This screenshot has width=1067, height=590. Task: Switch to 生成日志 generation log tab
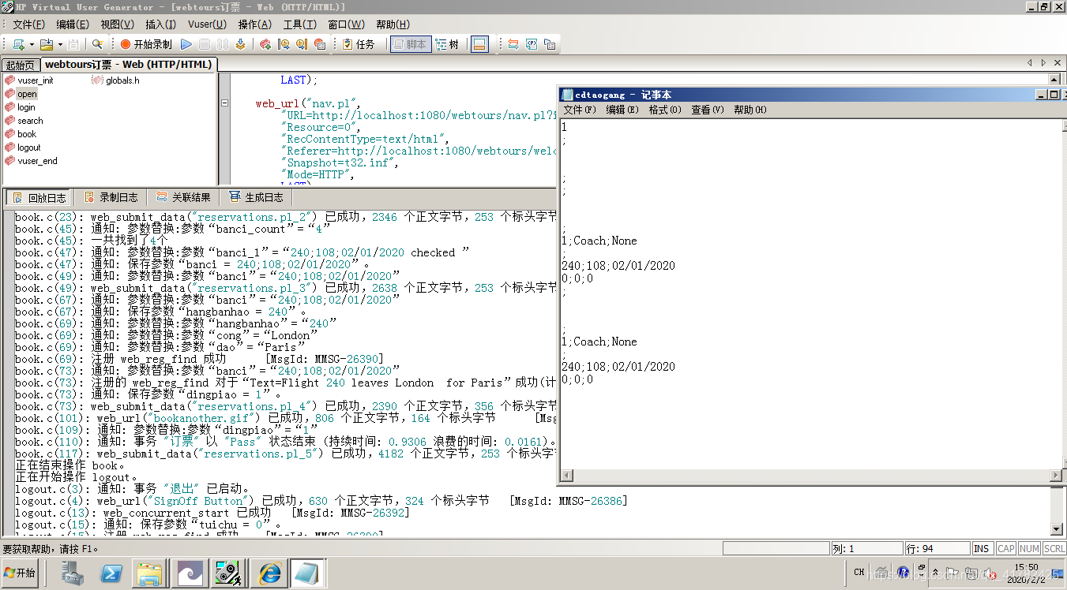(257, 198)
